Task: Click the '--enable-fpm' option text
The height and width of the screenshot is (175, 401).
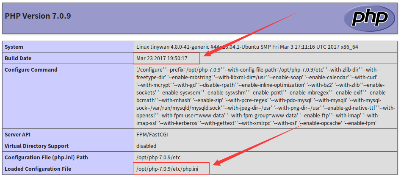Action: (x=360, y=123)
